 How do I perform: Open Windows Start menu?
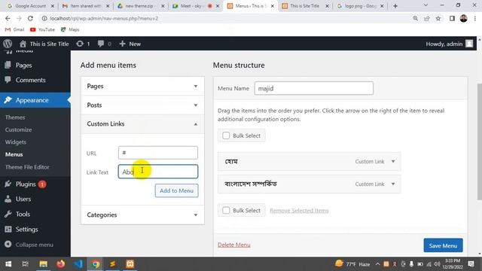pyautogui.click(x=8, y=264)
